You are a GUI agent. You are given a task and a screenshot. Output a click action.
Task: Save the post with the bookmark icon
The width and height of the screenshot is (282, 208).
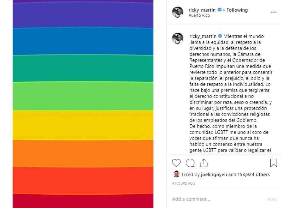pos(273,163)
